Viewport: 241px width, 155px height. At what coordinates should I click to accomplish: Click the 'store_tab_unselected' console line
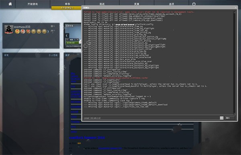117,57
